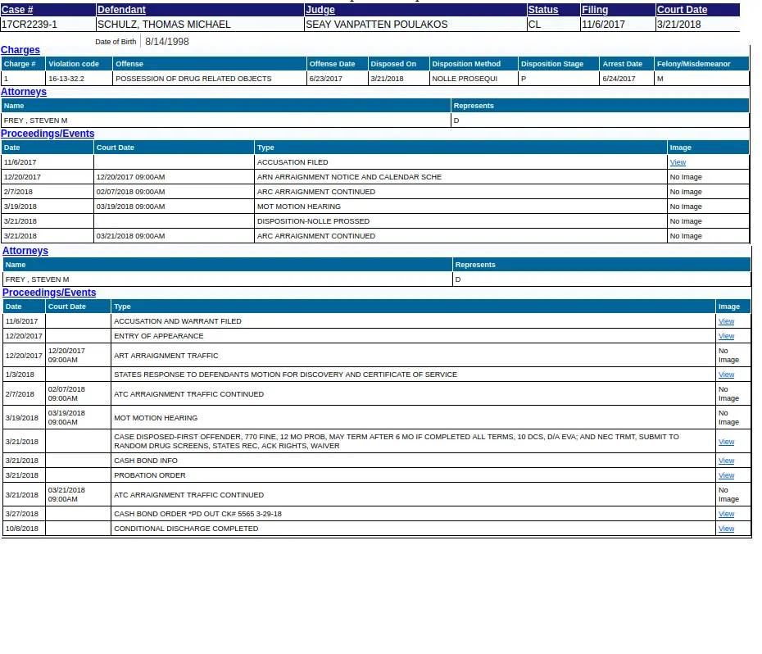Select DISPOSITION-NOLLE PROSSED event
The height and width of the screenshot is (654, 762).
pyautogui.click(x=313, y=221)
